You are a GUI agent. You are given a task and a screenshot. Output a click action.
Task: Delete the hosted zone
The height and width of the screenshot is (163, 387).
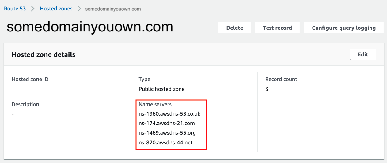tap(235, 28)
